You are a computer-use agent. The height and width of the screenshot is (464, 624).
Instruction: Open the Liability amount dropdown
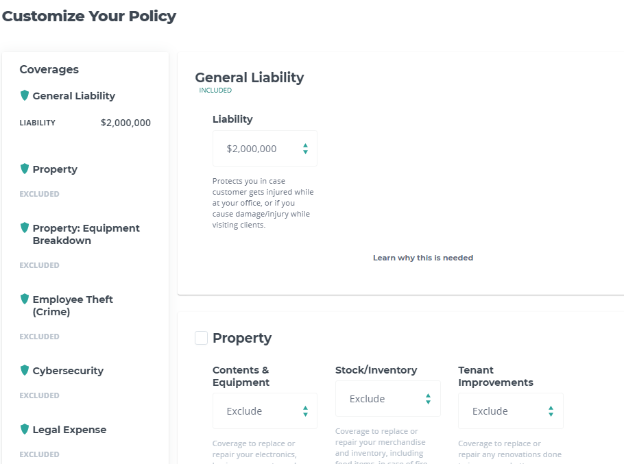coord(265,149)
